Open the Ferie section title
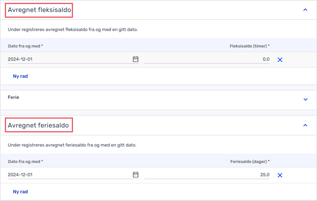 (x=13, y=97)
